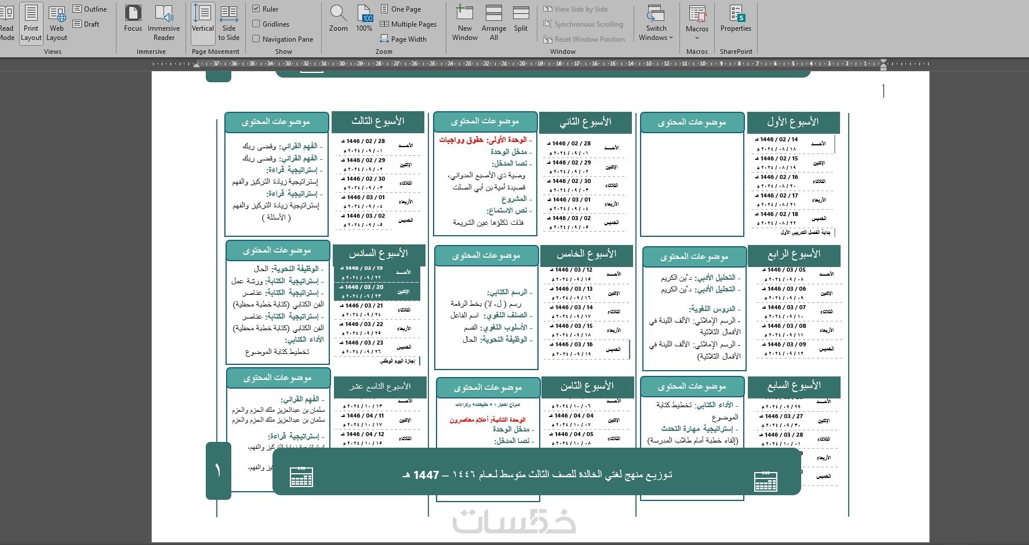The width and height of the screenshot is (1029, 545).
Task: Open Web Layout view
Action: 57,24
